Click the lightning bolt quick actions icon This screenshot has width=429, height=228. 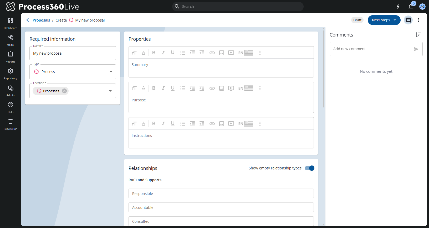pyautogui.click(x=398, y=7)
